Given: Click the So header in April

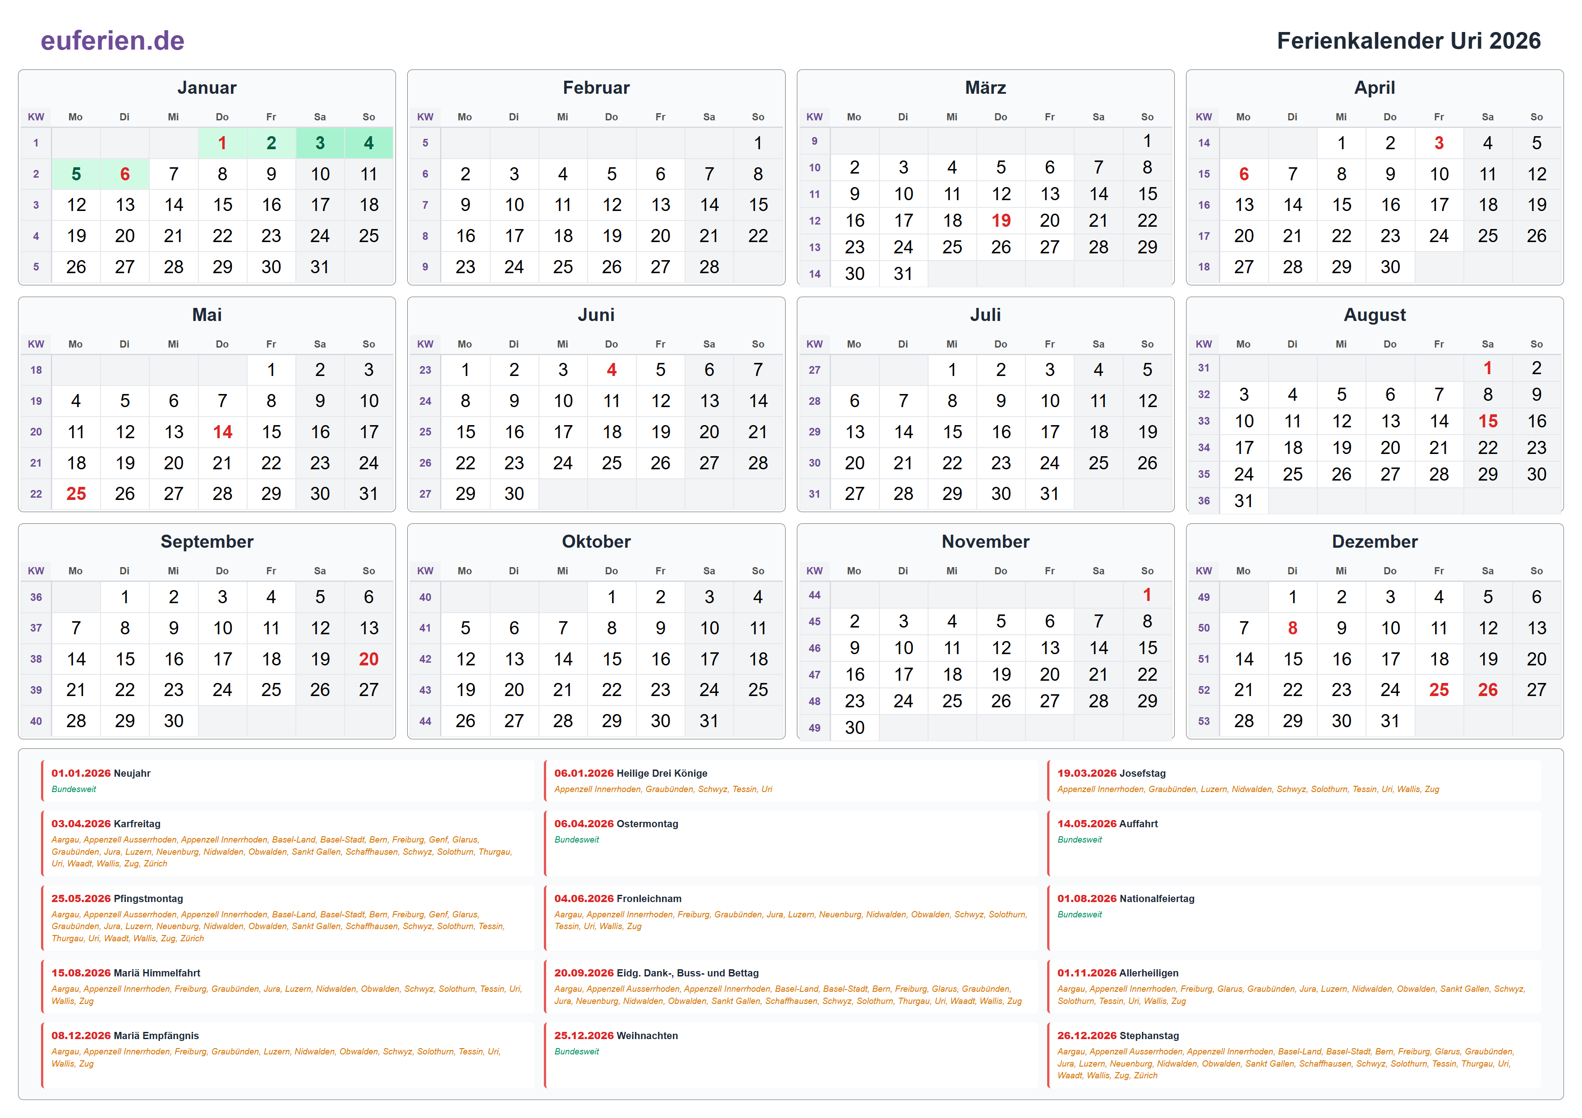Looking at the screenshot, I should (1536, 117).
